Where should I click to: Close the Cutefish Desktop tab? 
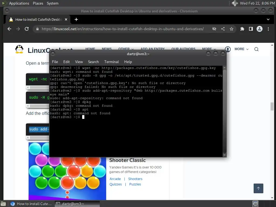(x=66, y=19)
